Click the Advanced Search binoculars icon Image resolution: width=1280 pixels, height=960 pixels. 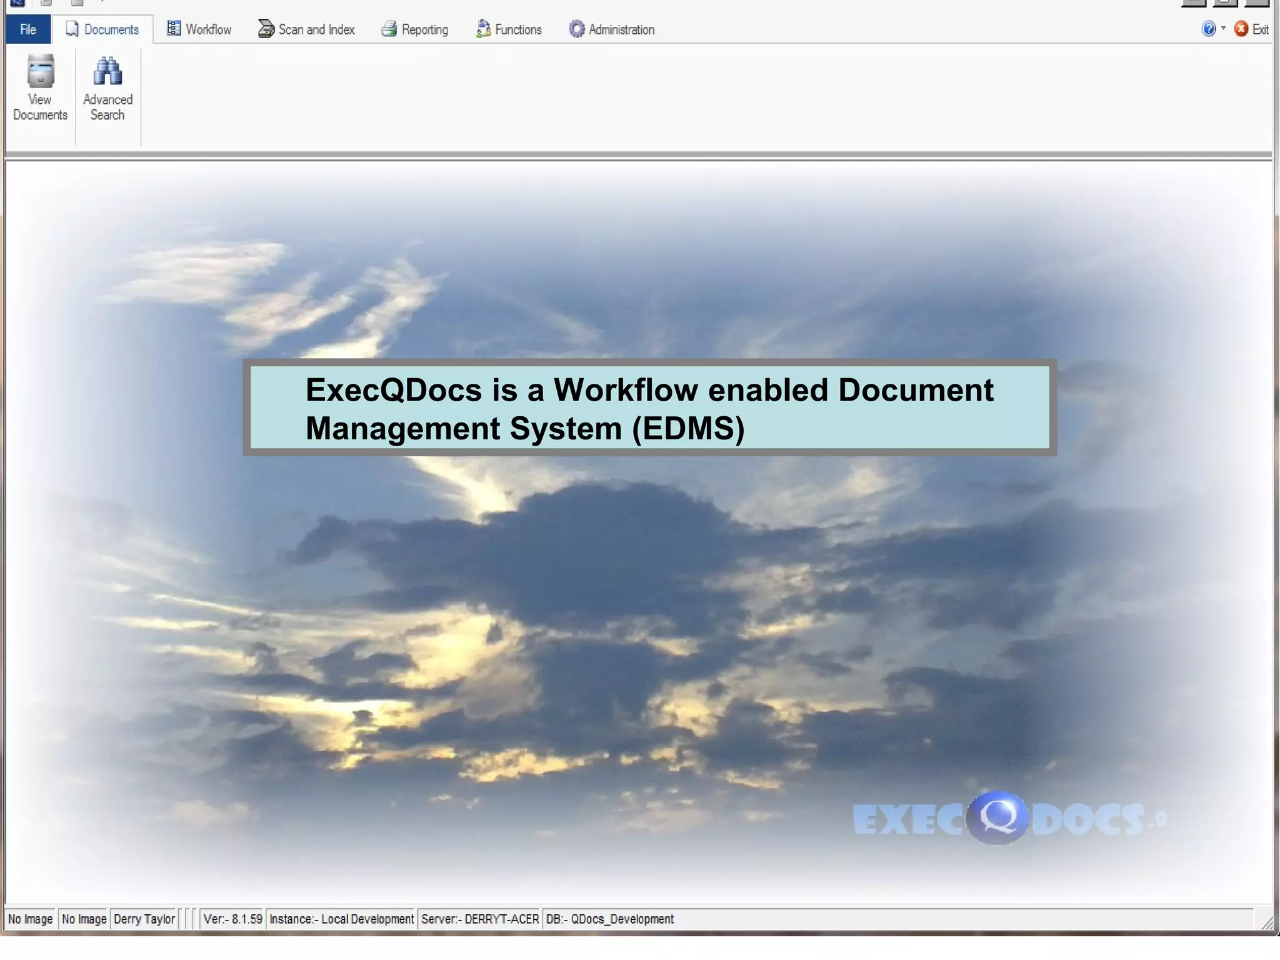[x=107, y=71]
